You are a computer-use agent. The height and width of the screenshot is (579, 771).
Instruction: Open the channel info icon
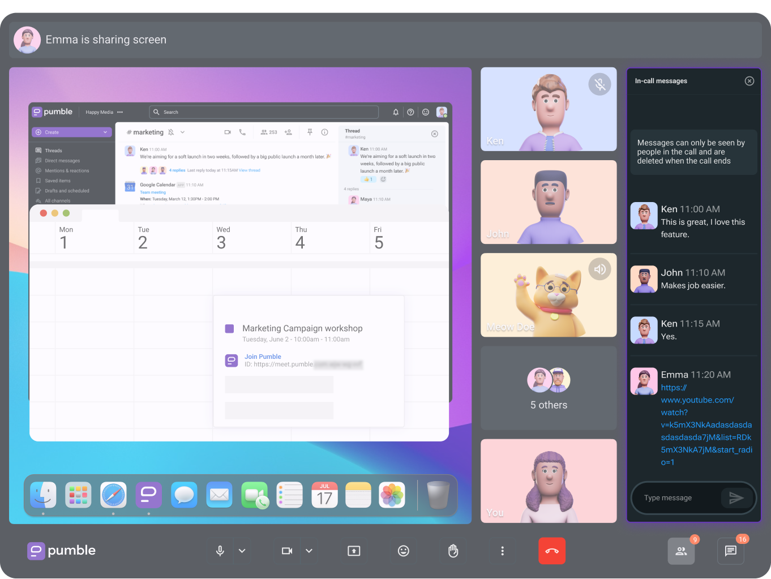(324, 132)
